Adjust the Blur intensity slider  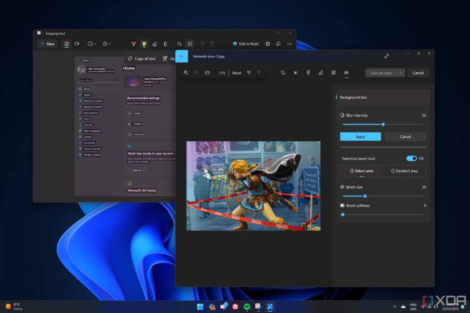click(x=383, y=124)
